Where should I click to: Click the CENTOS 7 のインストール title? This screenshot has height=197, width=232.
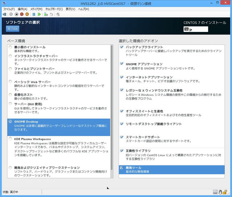(x=205, y=22)
